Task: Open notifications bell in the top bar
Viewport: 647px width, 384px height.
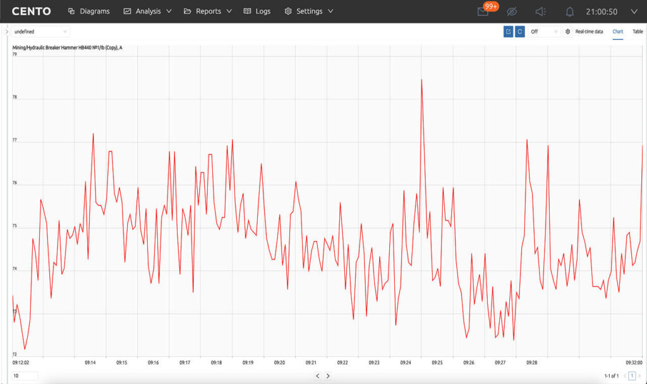Action: 569,11
